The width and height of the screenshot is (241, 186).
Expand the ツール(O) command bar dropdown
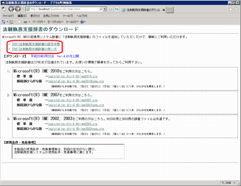pyautogui.click(x=72, y=22)
